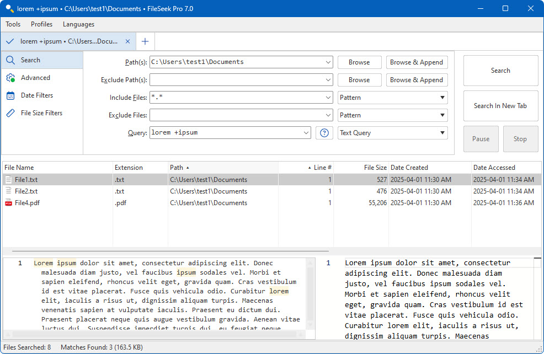Open File Size Filters ruler icon
This screenshot has height=354, width=544.
pos(10,113)
